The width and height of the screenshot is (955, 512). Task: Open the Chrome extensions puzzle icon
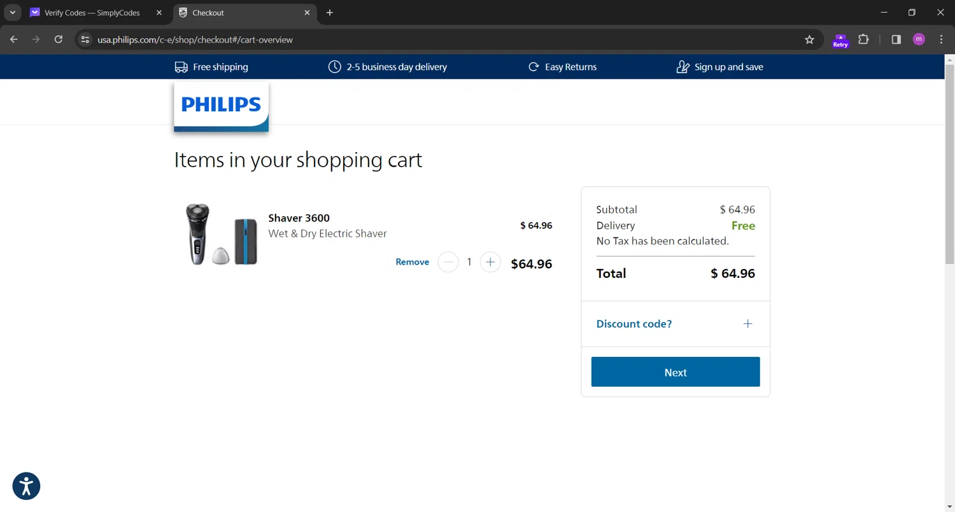pyautogui.click(x=863, y=39)
